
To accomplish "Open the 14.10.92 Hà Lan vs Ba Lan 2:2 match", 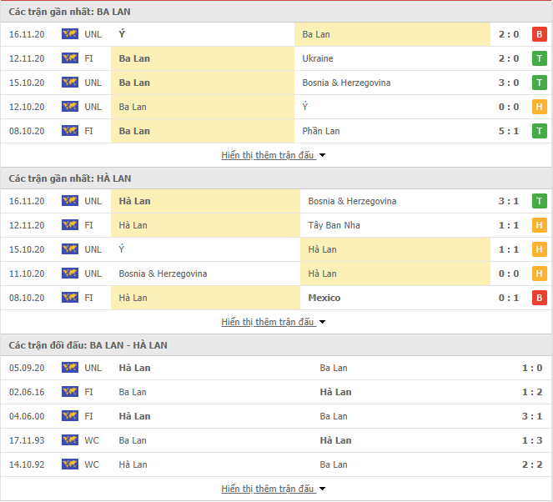I will coord(277,464).
